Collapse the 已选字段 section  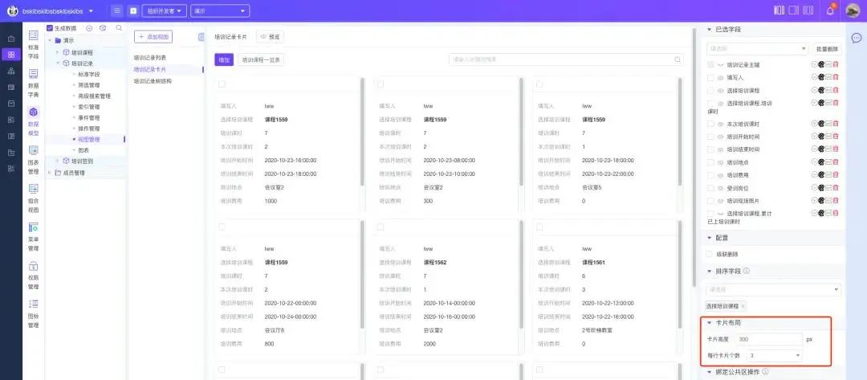pos(710,29)
